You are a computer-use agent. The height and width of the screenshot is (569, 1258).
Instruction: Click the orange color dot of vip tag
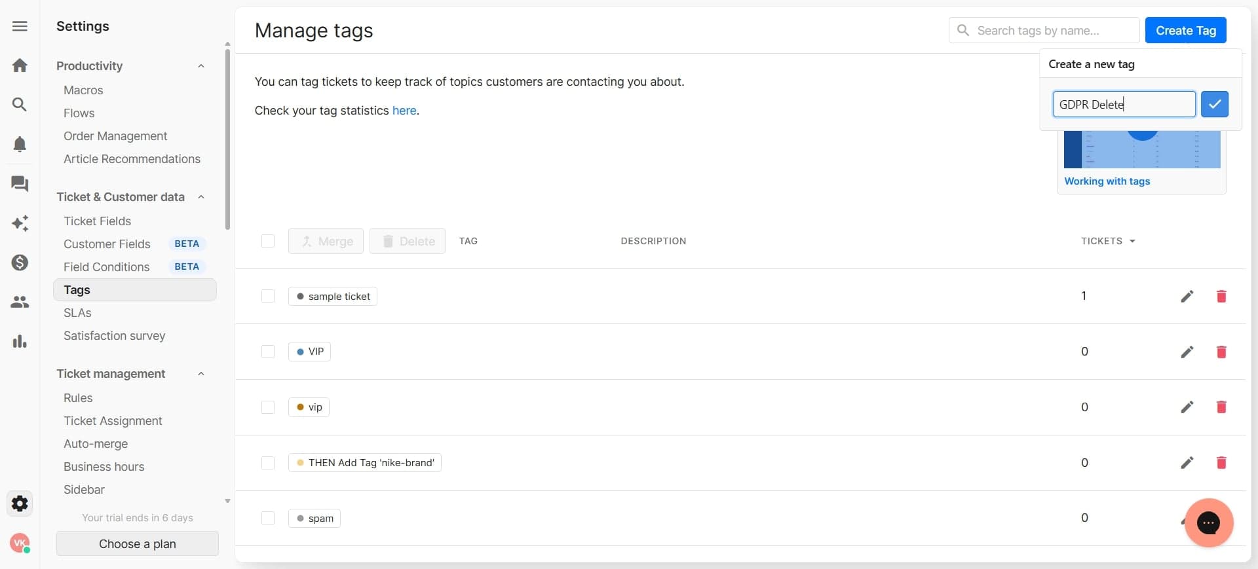coord(300,407)
